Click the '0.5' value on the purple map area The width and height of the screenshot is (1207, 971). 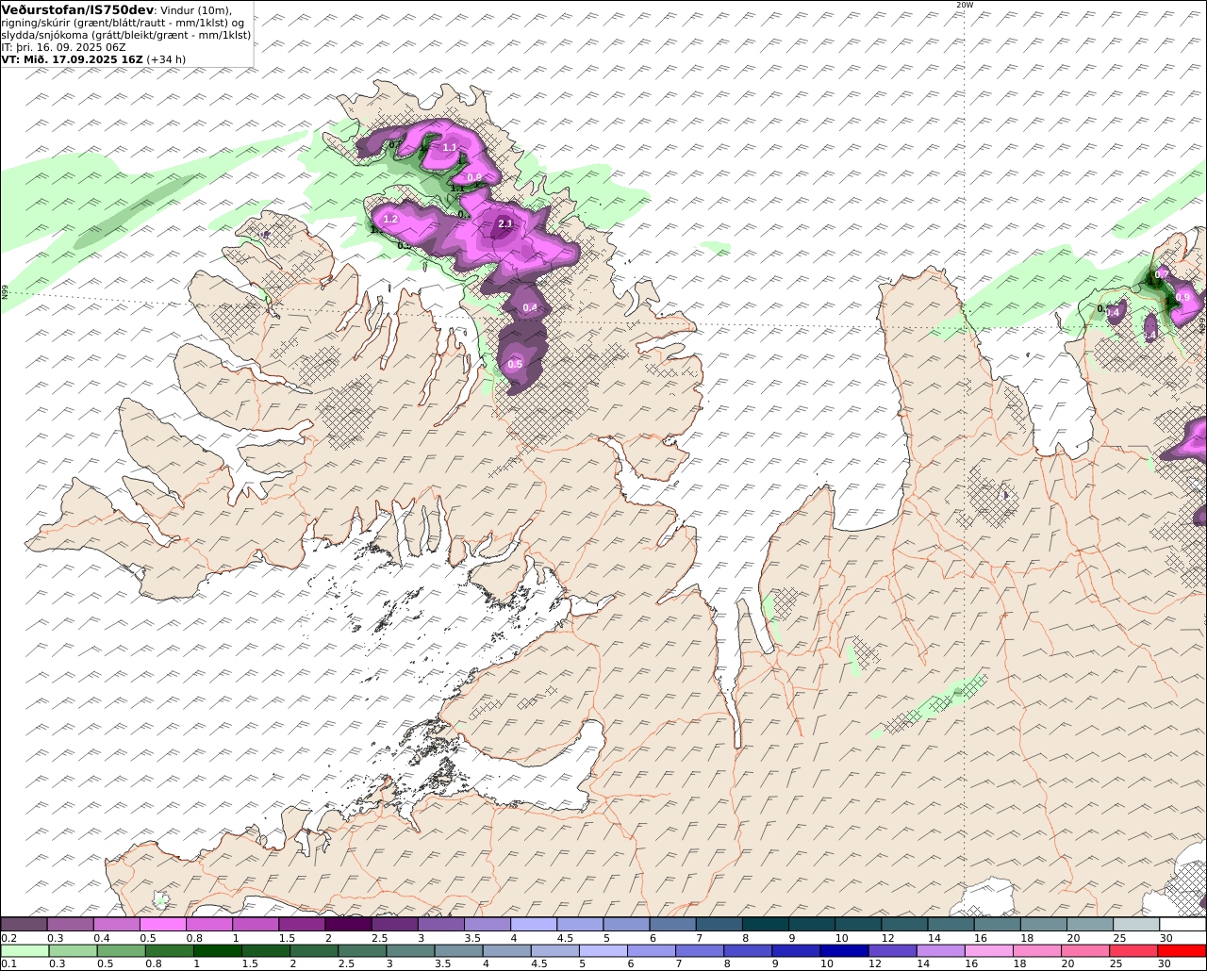(515, 365)
